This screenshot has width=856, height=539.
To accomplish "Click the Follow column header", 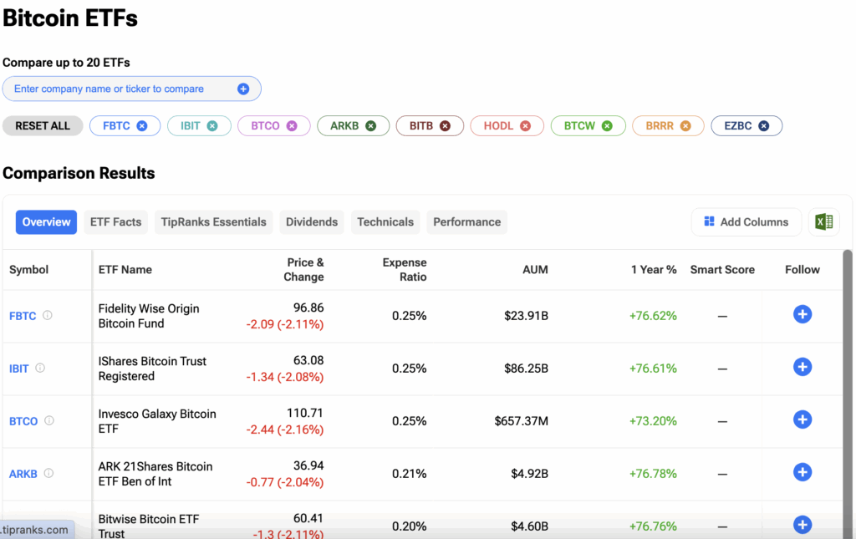I will coord(802,269).
